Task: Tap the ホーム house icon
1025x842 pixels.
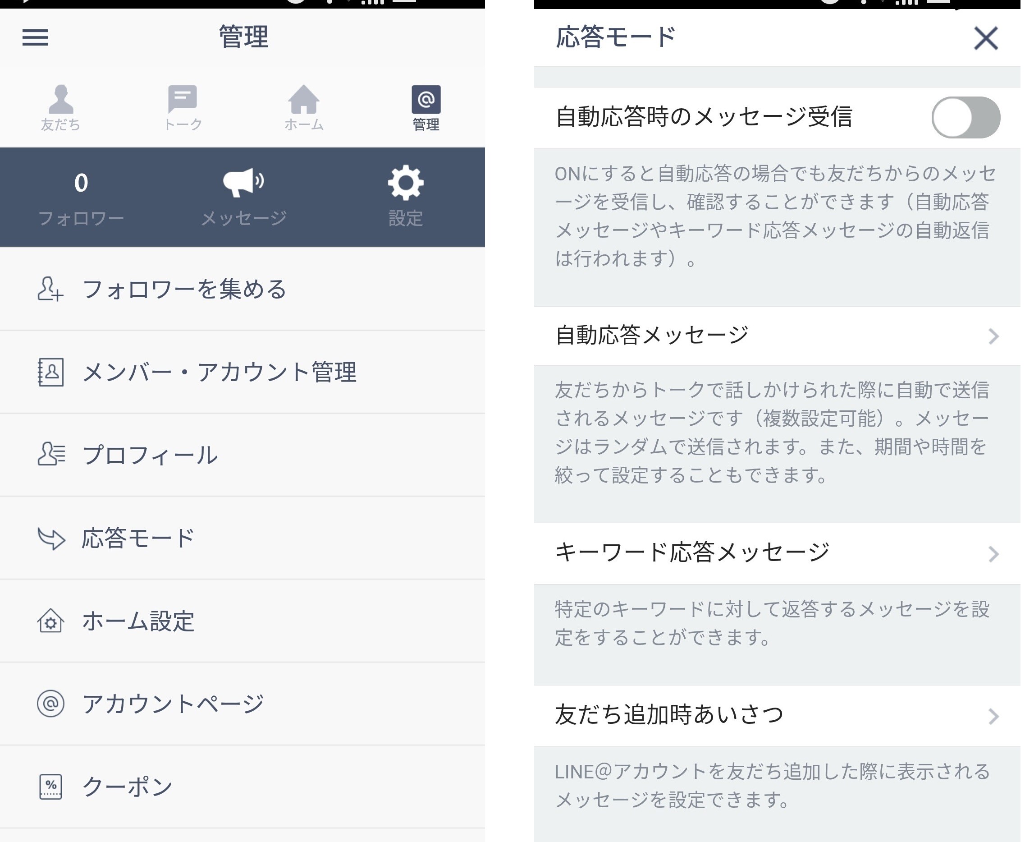Action: click(x=303, y=99)
